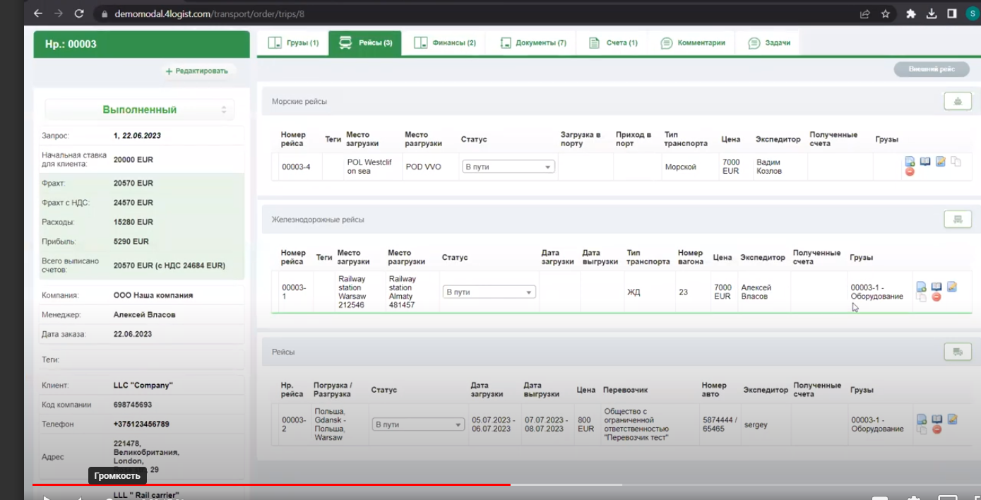Delete truck trip 00003-2
The image size is (981, 500).
[x=937, y=429]
